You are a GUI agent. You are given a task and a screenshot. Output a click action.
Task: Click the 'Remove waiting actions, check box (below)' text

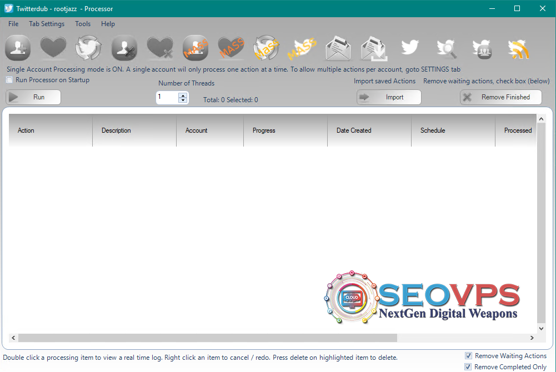486,81
